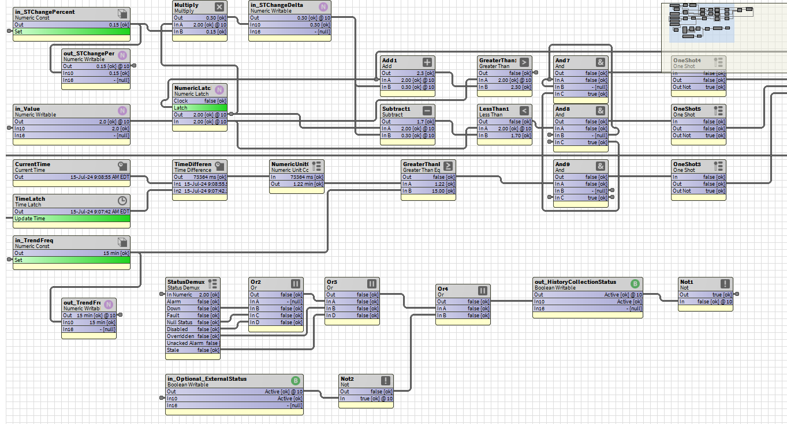Click the cube icon on in_STChangePercent block
The width and height of the screenshot is (787, 424).
point(122,14)
